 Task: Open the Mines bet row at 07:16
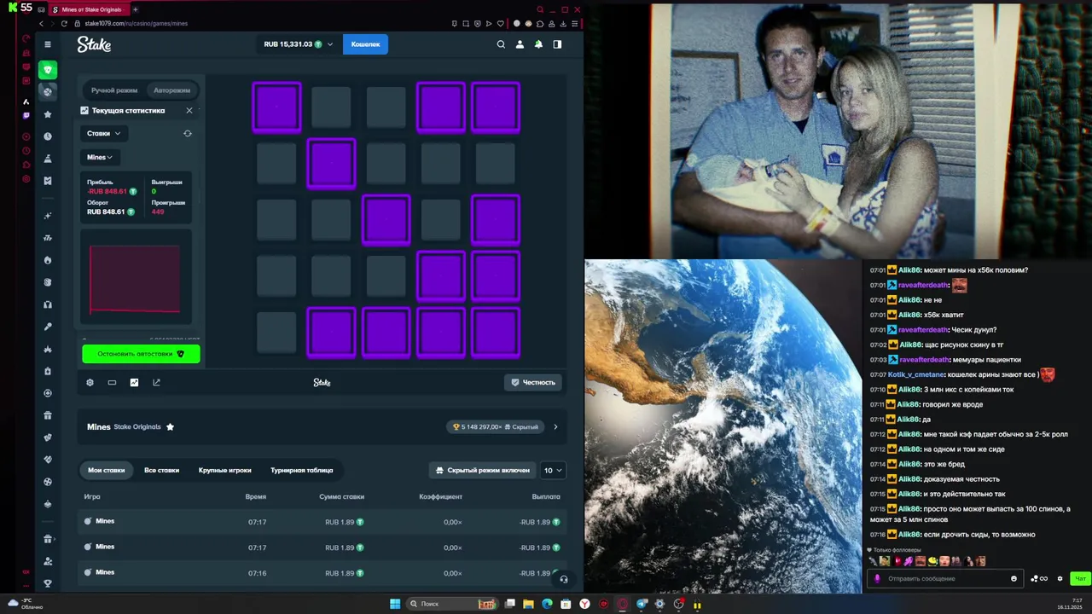(x=322, y=573)
